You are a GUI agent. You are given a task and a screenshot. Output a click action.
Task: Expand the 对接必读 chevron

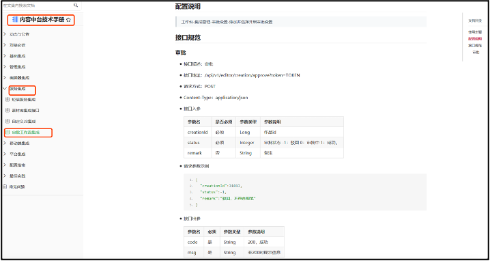point(4,45)
